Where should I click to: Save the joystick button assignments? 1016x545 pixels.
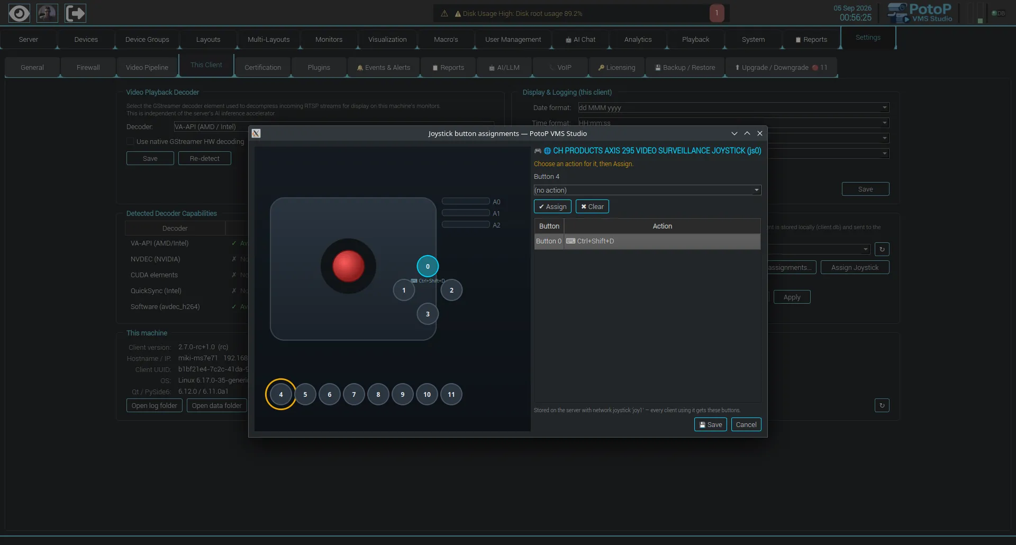tap(710, 424)
